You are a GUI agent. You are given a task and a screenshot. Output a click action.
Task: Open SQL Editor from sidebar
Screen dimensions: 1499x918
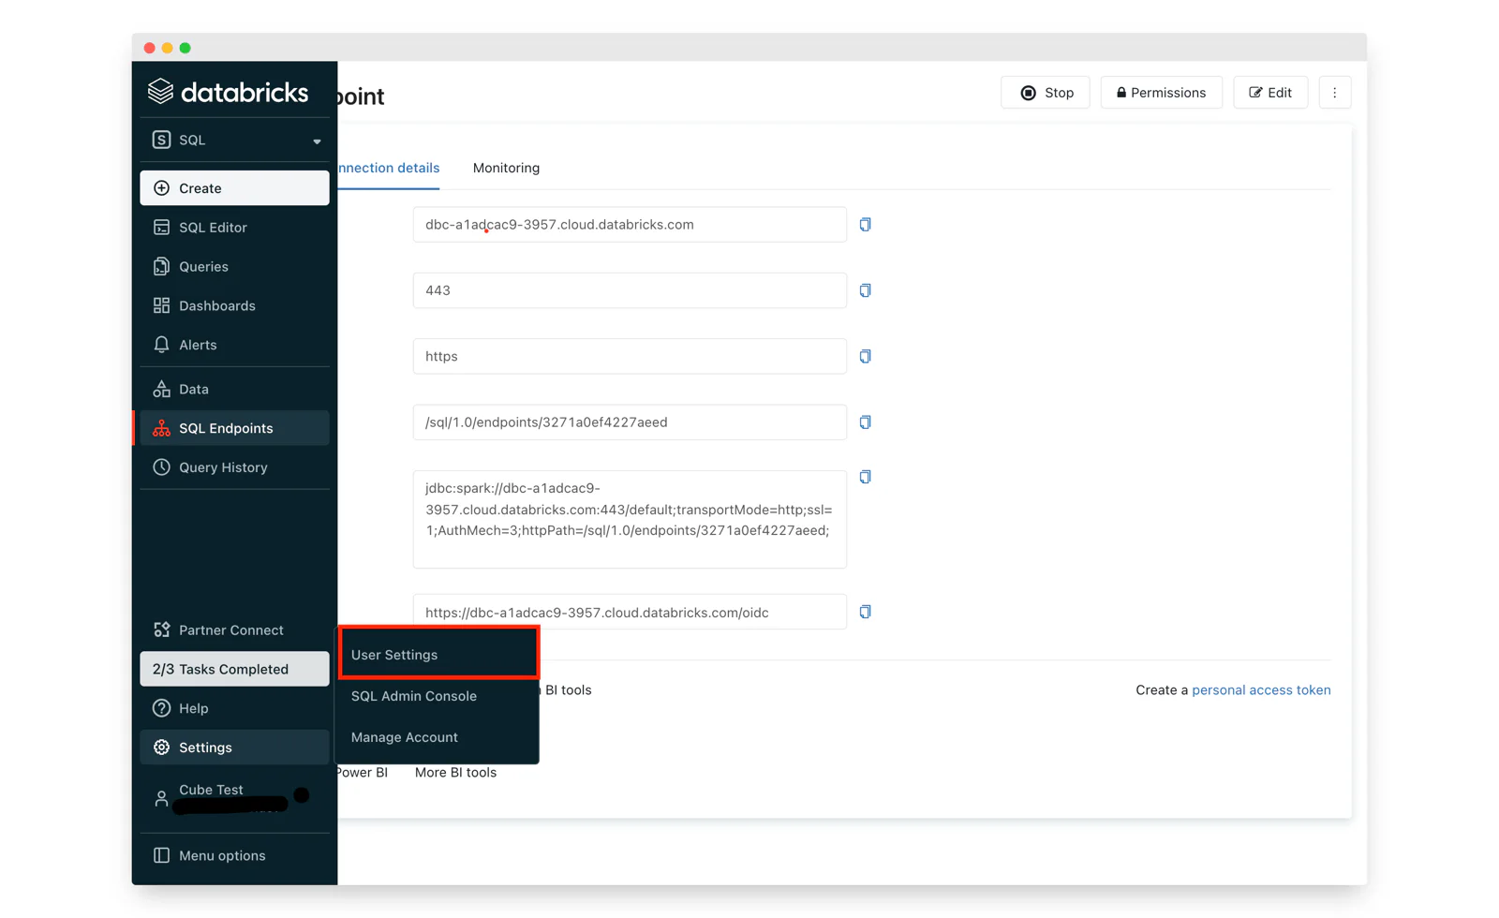pos(234,228)
